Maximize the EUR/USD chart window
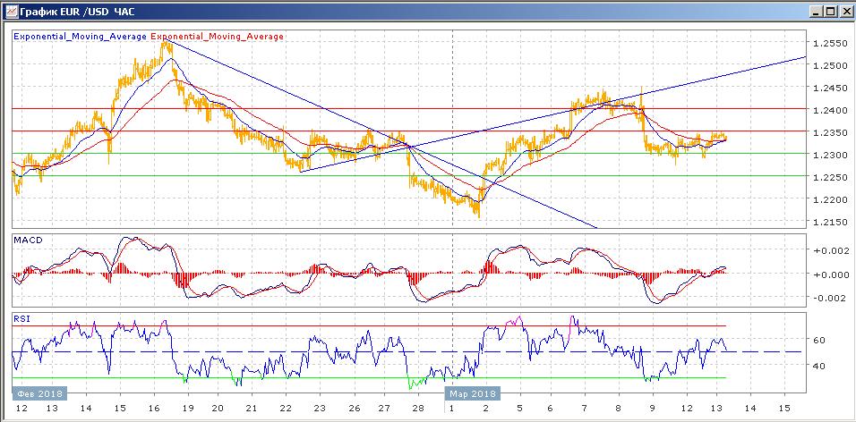The height and width of the screenshot is (422, 856). (x=829, y=12)
